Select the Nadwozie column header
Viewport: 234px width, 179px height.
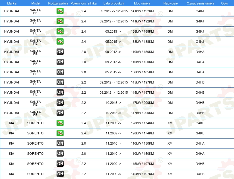[170, 3]
